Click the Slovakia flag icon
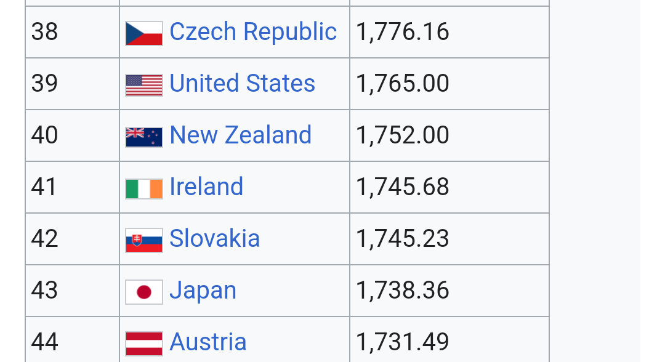 (144, 240)
